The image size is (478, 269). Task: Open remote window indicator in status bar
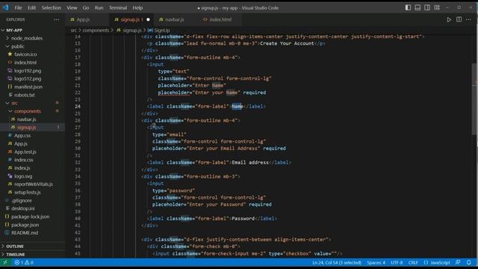[x=5, y=262]
